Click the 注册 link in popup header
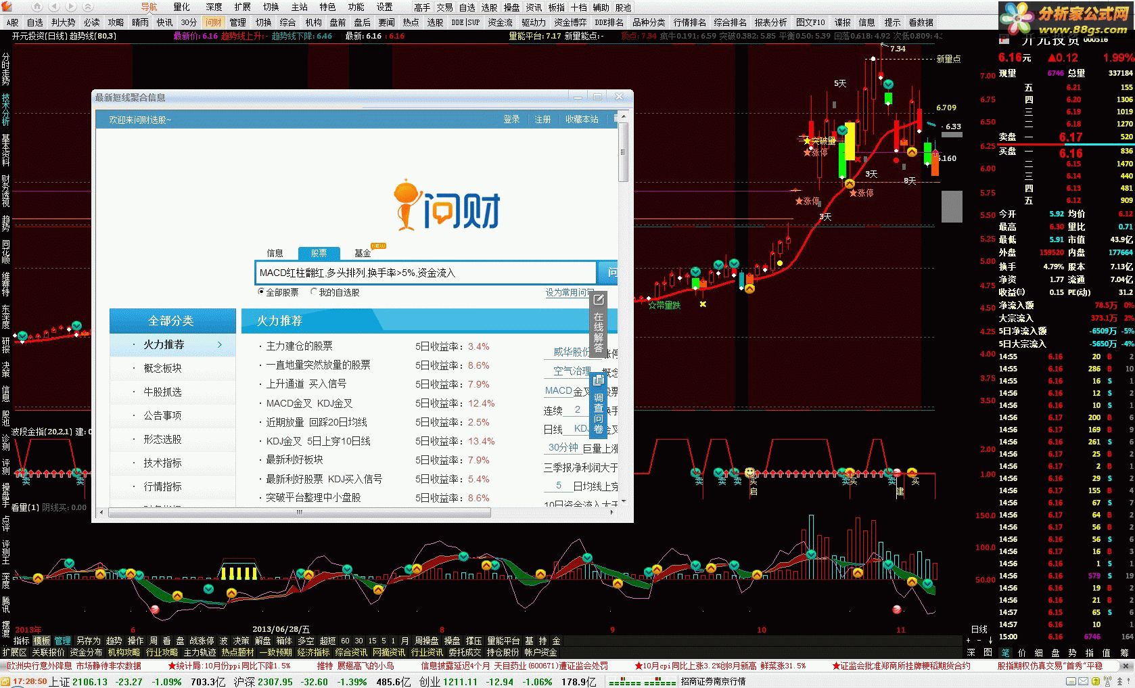The image size is (1135, 688). [542, 119]
